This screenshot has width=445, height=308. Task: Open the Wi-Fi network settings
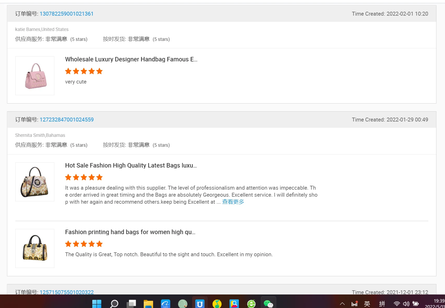click(397, 304)
